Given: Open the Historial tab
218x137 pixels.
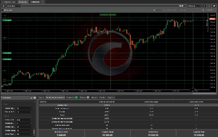Looking at the screenshot, I should 94,97.
